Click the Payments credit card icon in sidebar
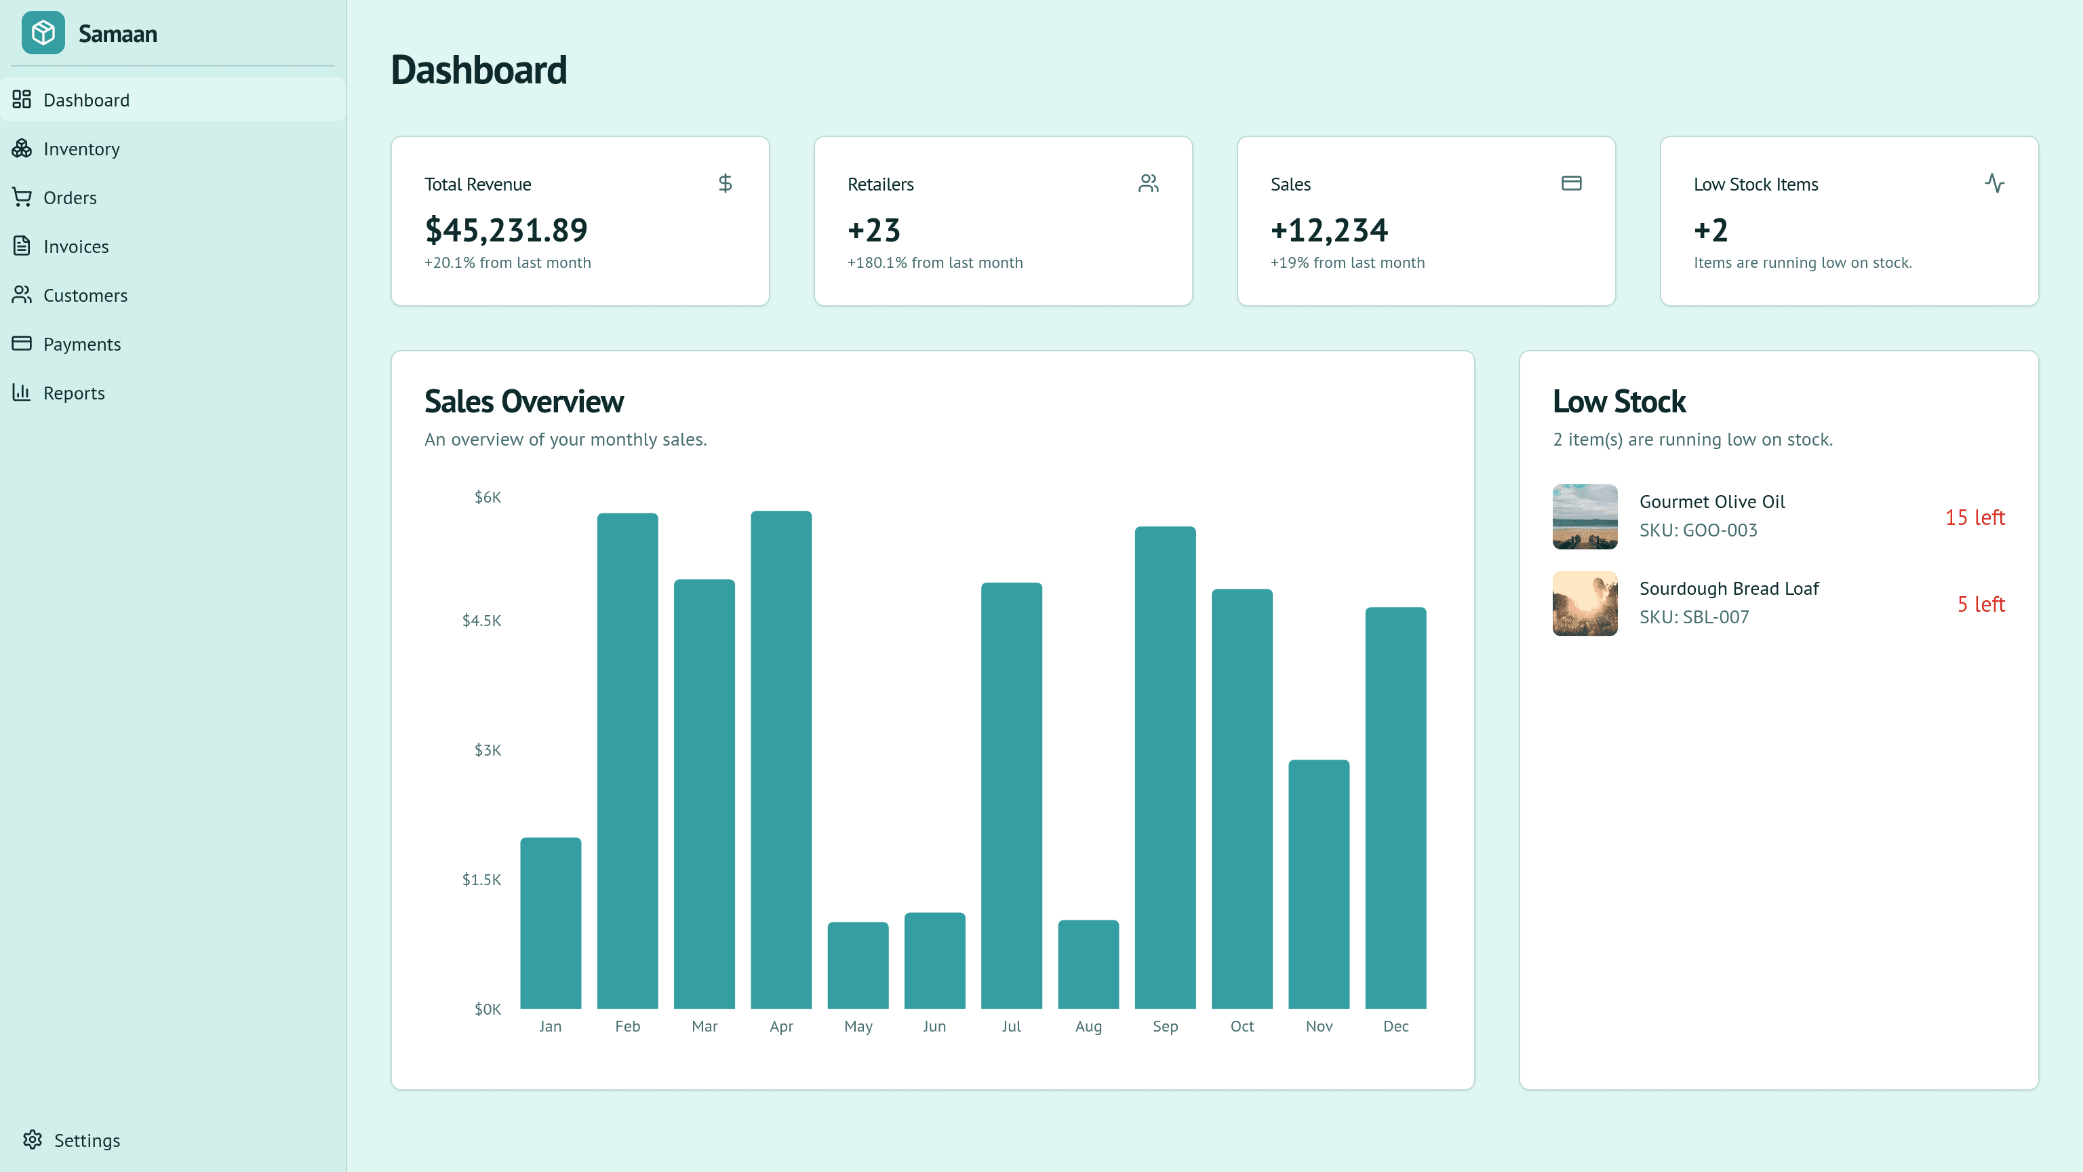This screenshot has width=2083, height=1172. point(22,344)
